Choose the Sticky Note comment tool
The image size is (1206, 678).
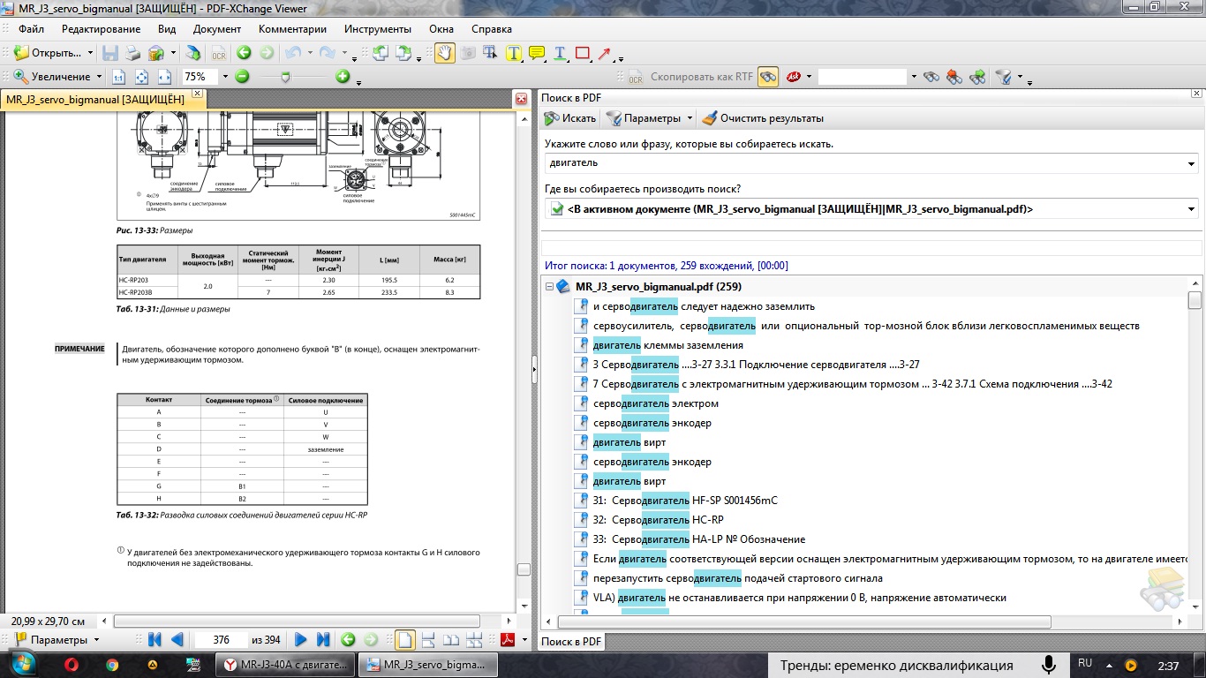click(x=537, y=53)
